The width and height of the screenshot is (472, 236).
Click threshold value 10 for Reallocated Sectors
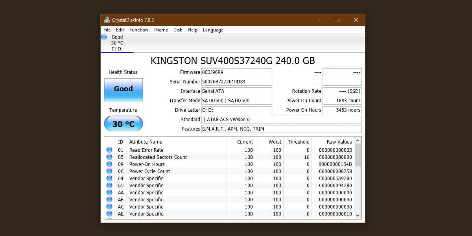pyautogui.click(x=307, y=157)
